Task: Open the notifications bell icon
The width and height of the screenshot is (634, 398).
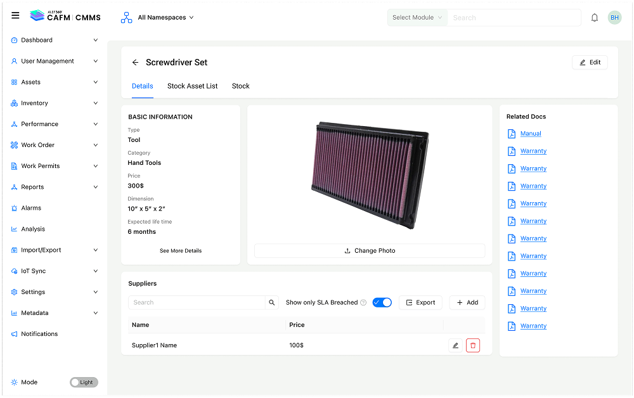Action: pos(595,18)
